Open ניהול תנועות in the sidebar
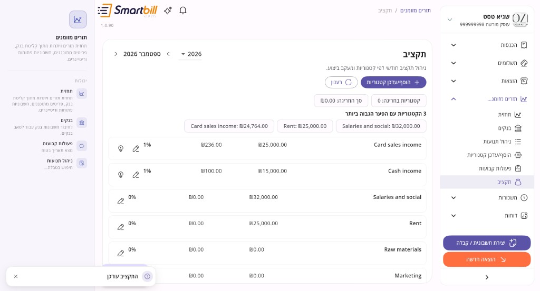540x291 pixels. pos(487,142)
